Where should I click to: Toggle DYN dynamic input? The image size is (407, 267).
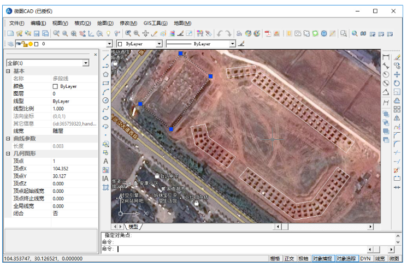(x=365, y=259)
